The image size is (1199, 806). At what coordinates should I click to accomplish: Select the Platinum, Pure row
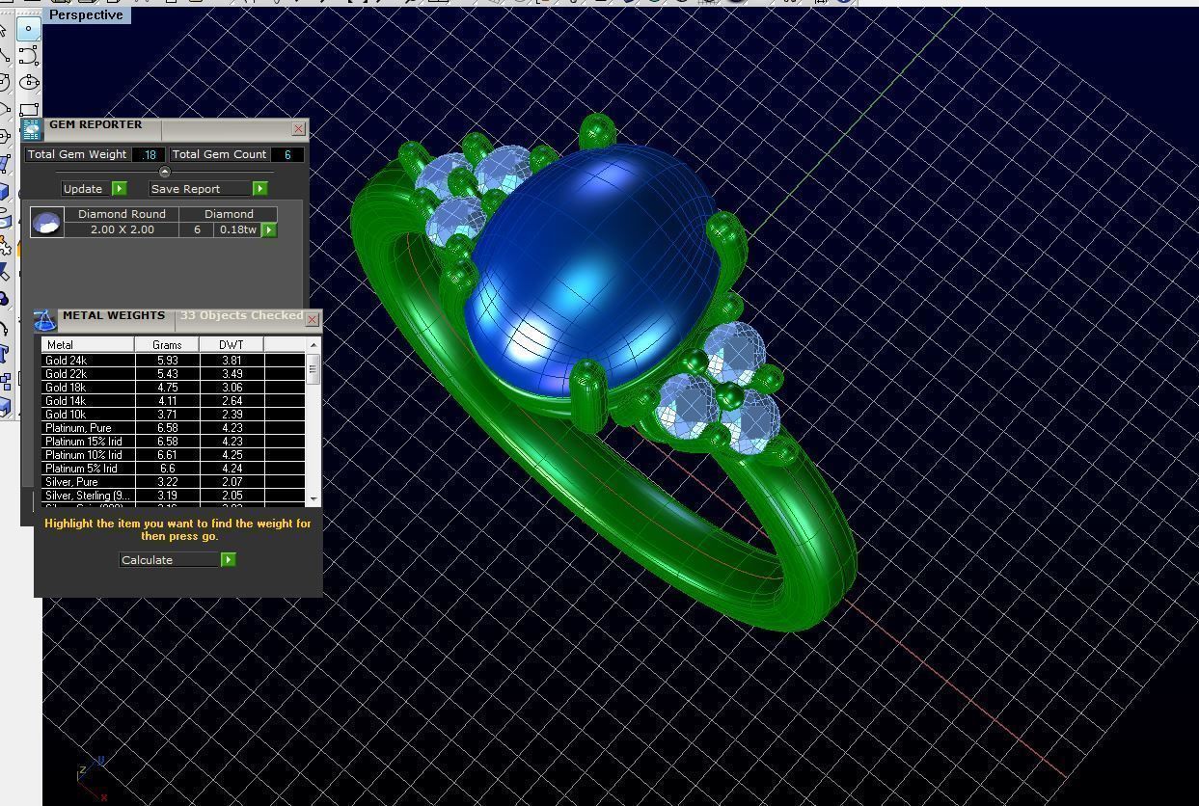tap(174, 428)
